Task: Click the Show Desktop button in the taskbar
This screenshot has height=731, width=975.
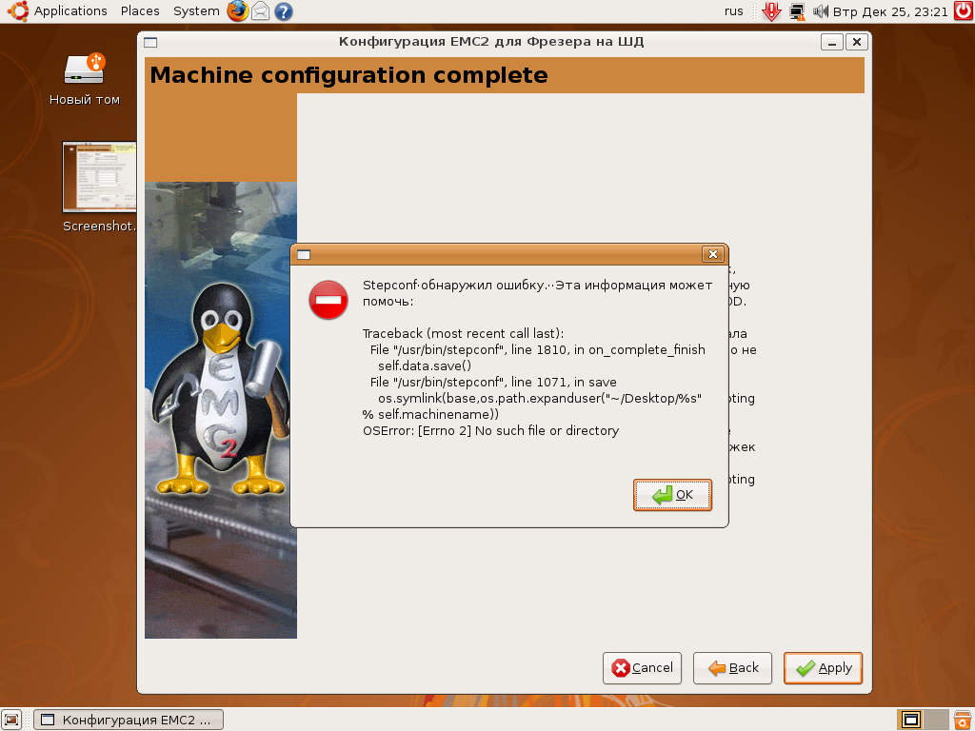Action: 11,720
